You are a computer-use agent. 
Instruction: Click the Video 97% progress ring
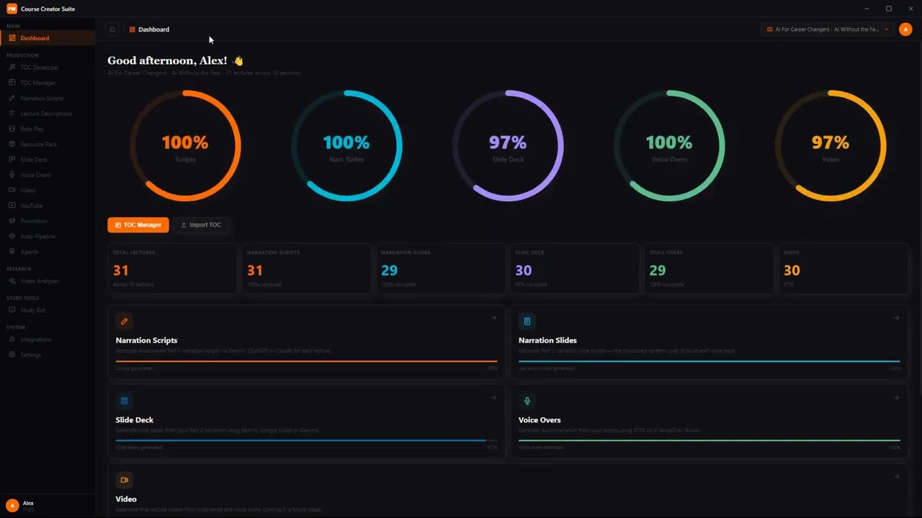(831, 146)
